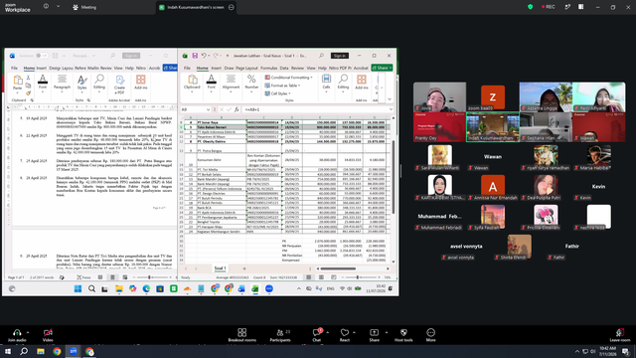This screenshot has height=358, width=636.
Task: Click the REC recording indicator
Action: [548, 7]
